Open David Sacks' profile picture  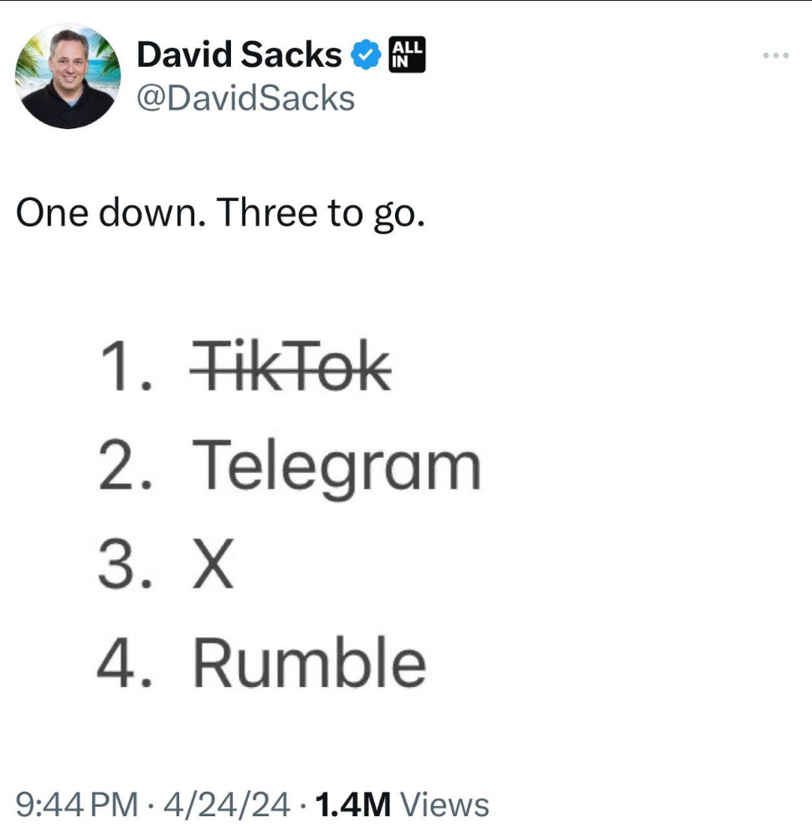(68, 76)
